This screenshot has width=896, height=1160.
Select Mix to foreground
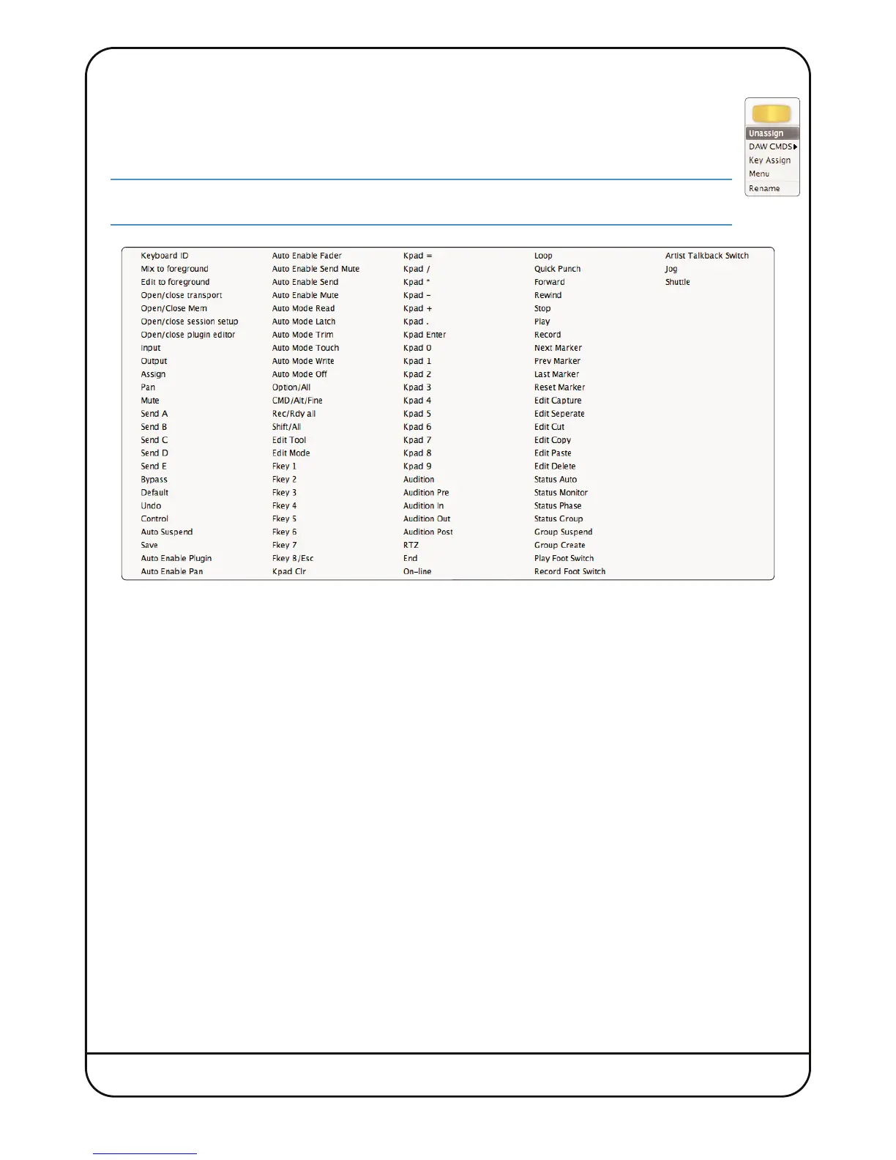[x=174, y=269]
